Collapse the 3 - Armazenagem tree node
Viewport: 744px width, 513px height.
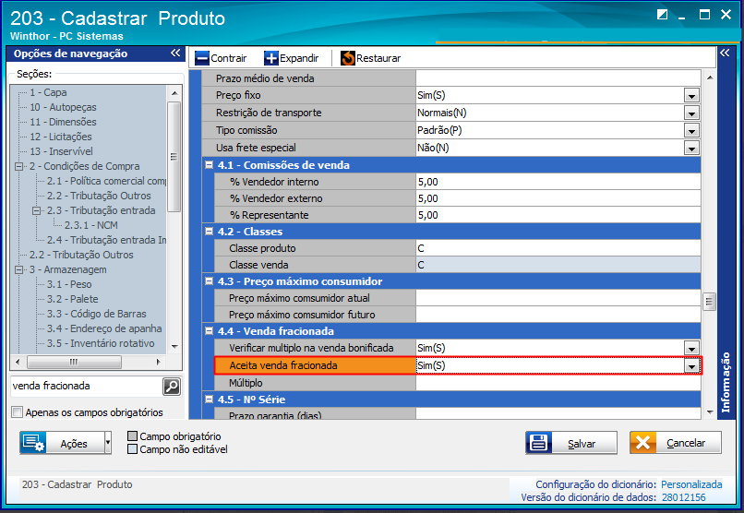pyautogui.click(x=19, y=269)
